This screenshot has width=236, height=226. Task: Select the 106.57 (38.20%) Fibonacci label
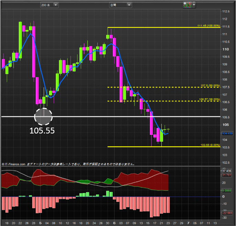tap(210, 99)
